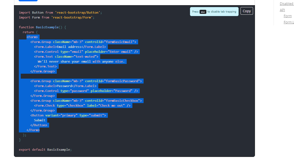
Task: Click variant="primary" in the Button line
Action: pyautogui.click(x=61, y=115)
